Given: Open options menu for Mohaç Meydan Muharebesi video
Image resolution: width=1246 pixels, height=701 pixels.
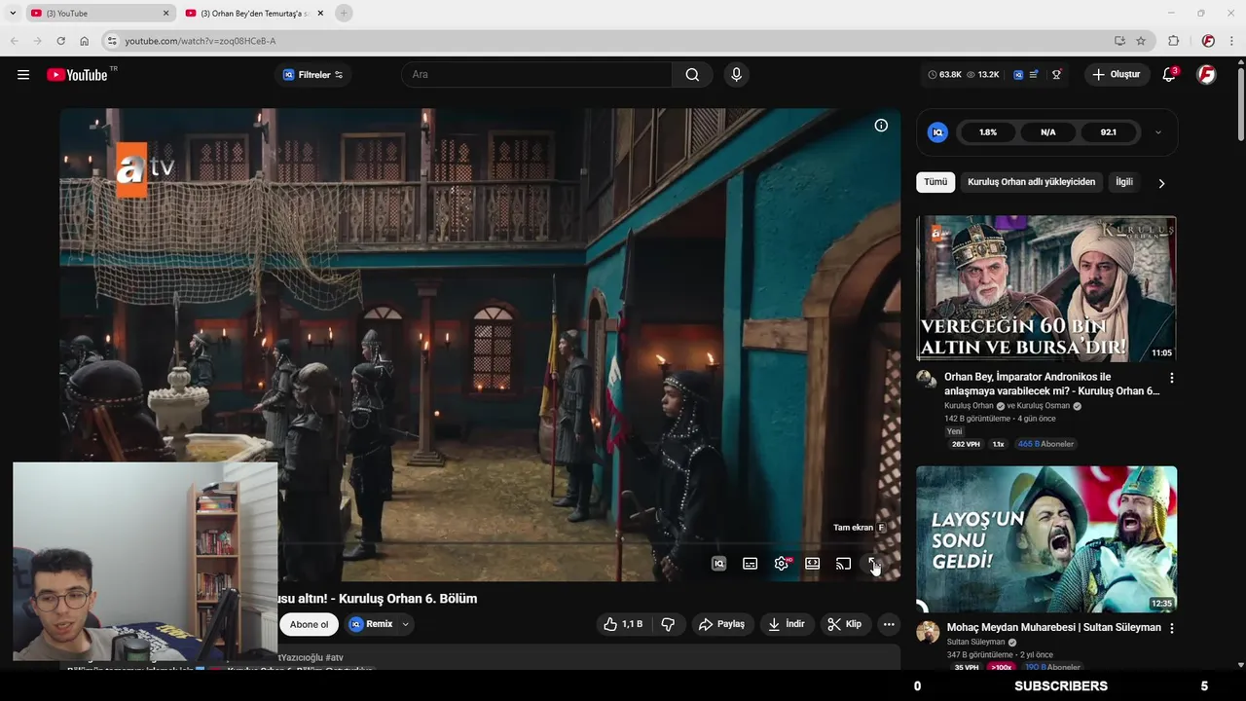Looking at the screenshot, I should [x=1171, y=629].
